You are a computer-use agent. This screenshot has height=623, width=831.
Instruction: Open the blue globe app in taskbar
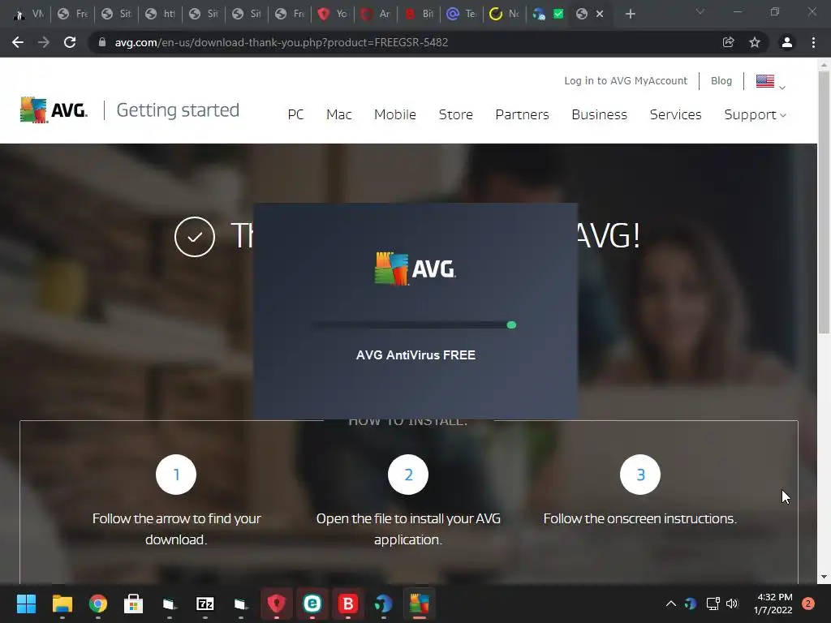click(384, 604)
